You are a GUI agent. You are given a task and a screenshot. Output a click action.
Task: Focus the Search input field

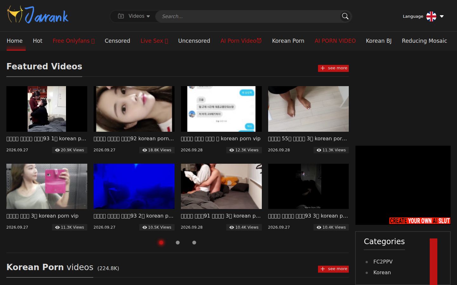(x=248, y=16)
